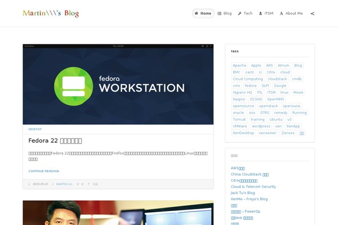The height and width of the screenshot is (225, 338).
Task: Select the Apple tag
Action: 256,65
